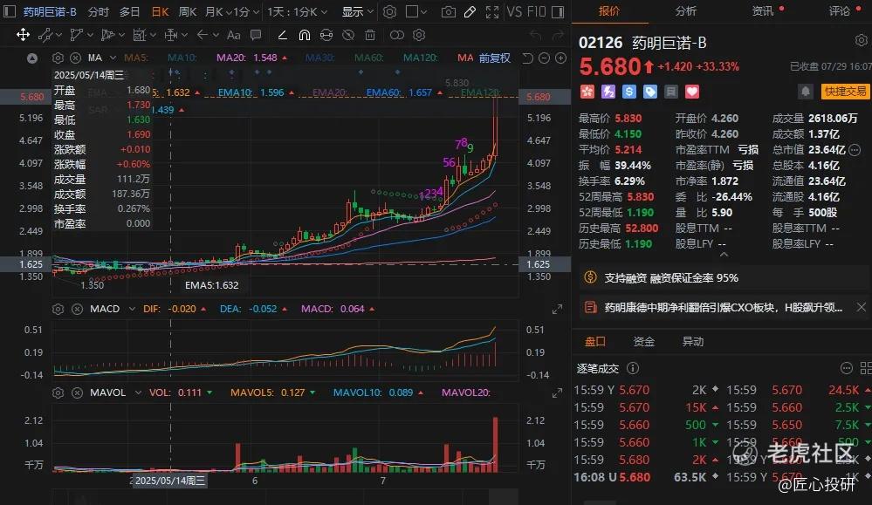Collapse indicators with up-triangle button
The image size is (872, 505).
pos(32,58)
